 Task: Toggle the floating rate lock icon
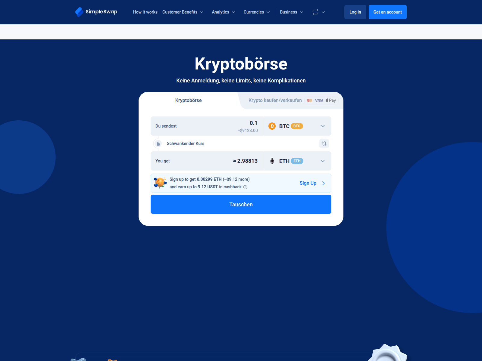pyautogui.click(x=158, y=143)
